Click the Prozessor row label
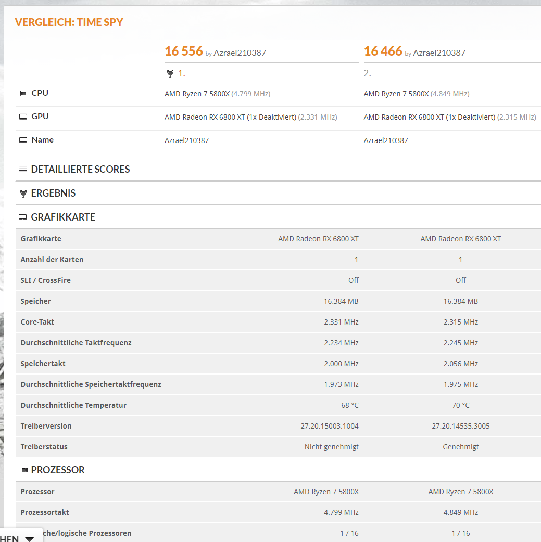 (x=37, y=492)
